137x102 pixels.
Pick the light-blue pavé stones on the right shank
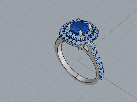98,61
